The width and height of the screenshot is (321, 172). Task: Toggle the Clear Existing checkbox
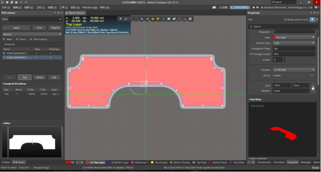tap(30, 39)
